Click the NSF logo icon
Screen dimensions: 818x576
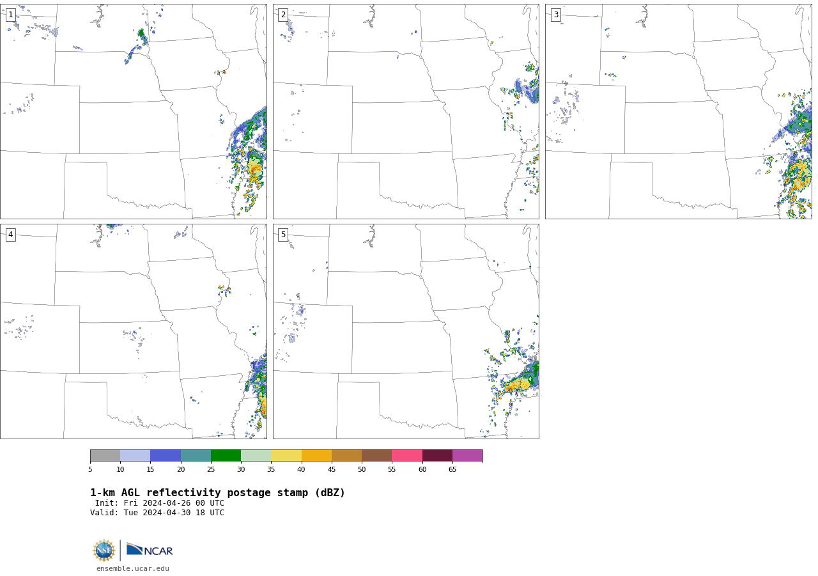(104, 550)
